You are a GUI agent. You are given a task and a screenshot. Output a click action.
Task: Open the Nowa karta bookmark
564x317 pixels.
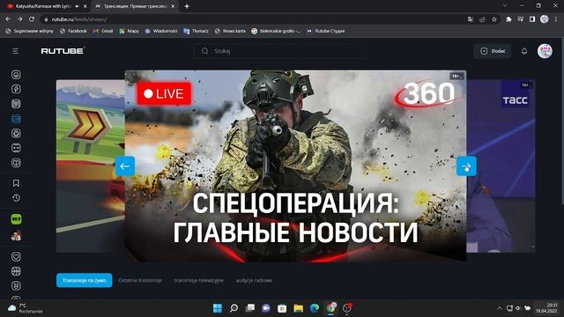(230, 32)
